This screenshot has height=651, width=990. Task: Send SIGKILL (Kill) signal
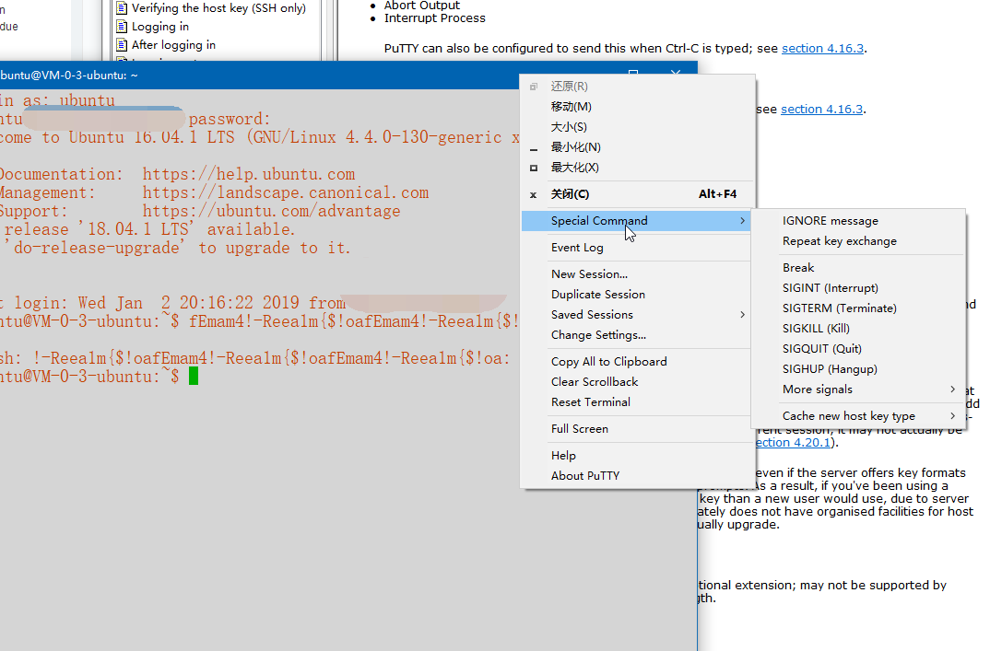click(859, 328)
